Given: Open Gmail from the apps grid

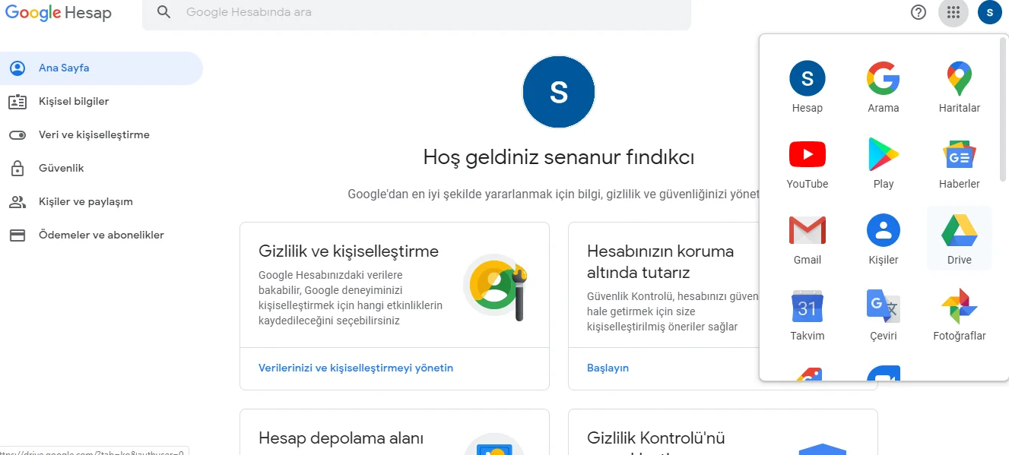Looking at the screenshot, I should [x=807, y=239].
